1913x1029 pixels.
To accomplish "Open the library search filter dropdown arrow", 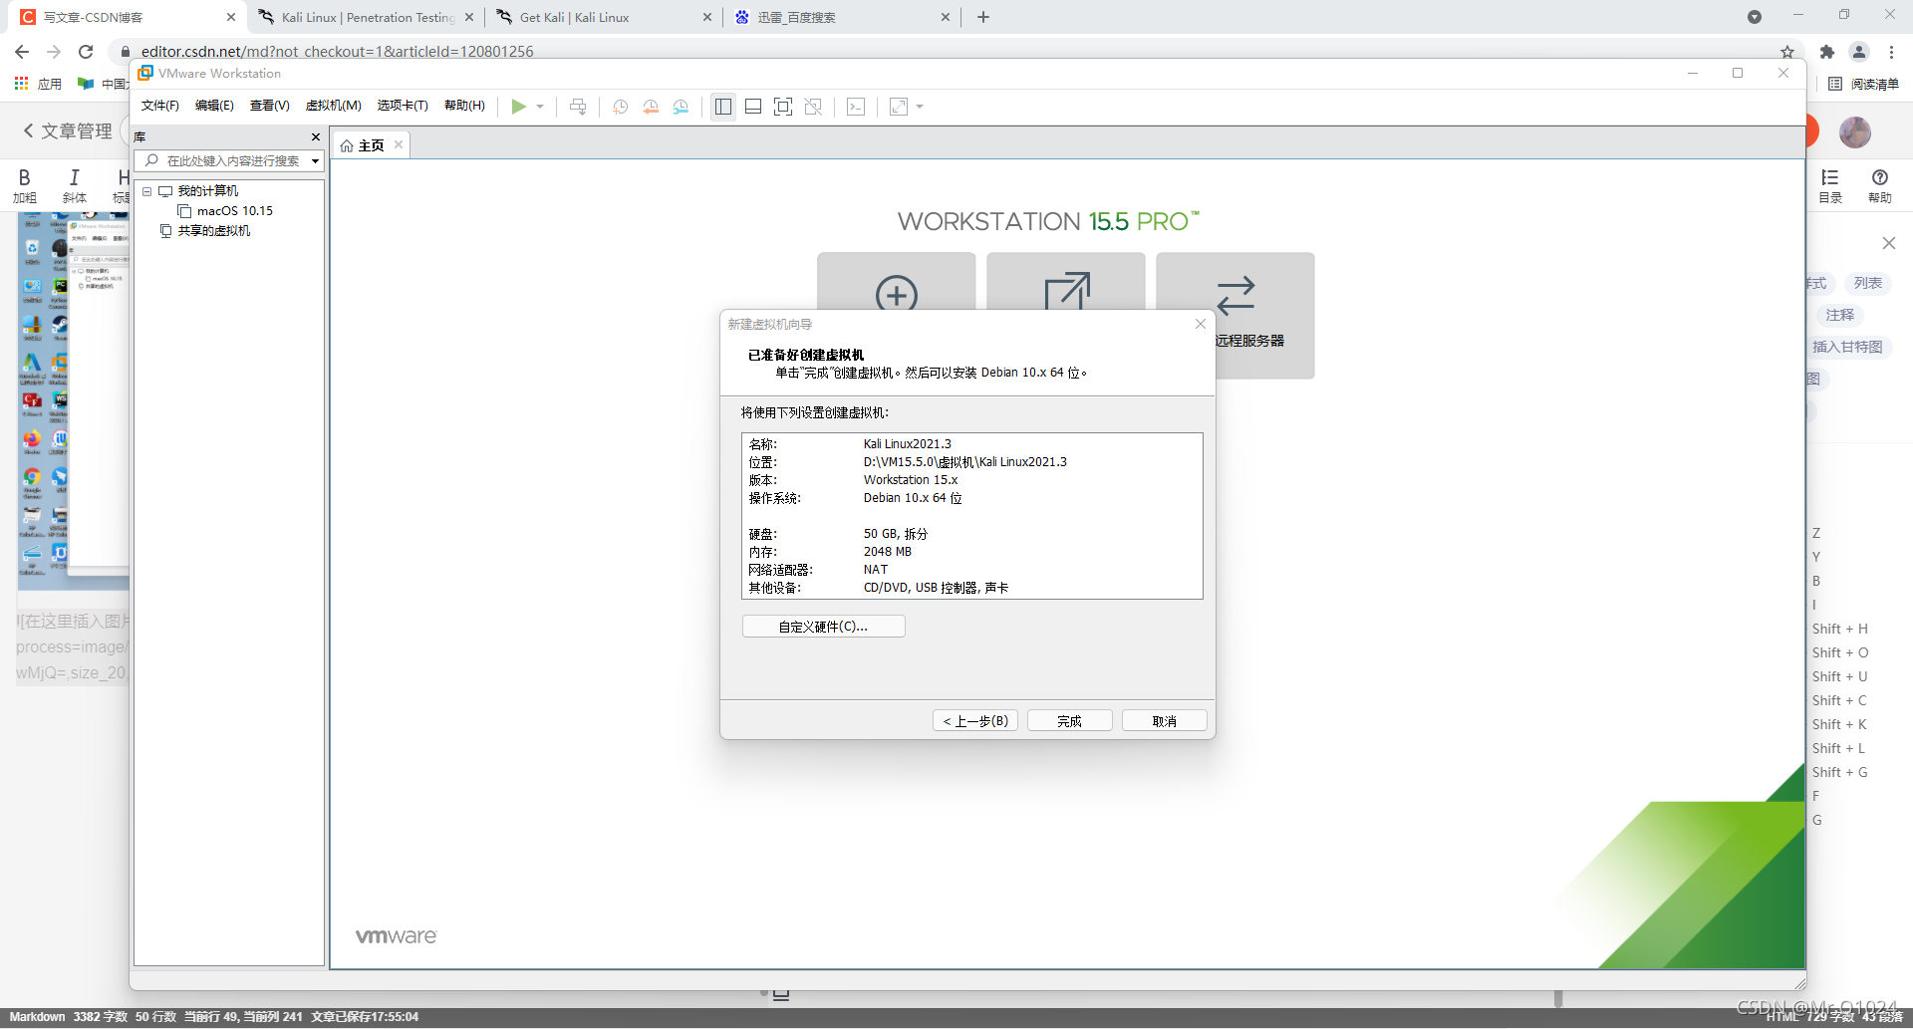I will tap(315, 160).
